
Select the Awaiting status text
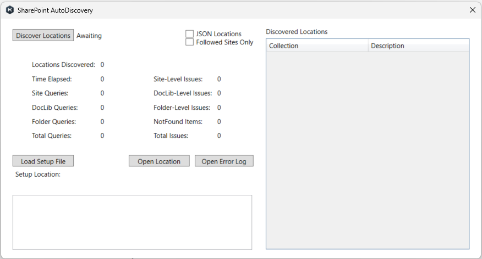click(89, 36)
